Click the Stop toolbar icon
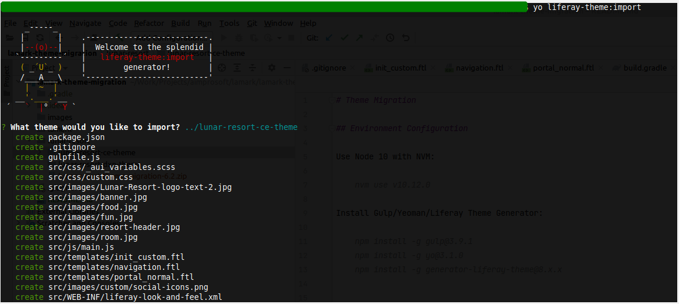This screenshot has height=304, width=679. click(291, 38)
